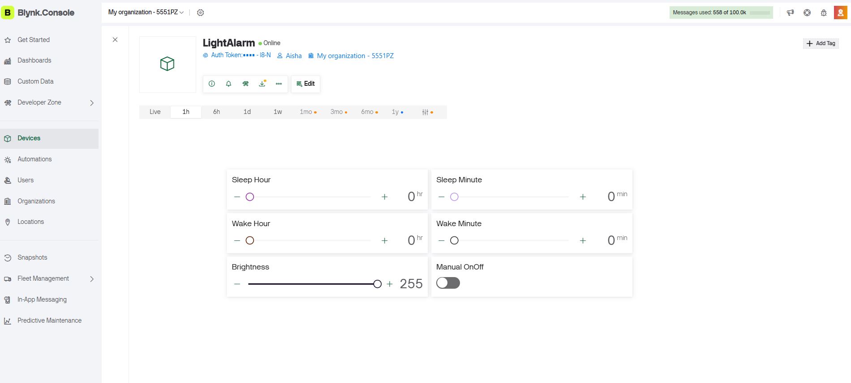This screenshot has height=383, width=851.
Task: Increase Wake Hour with plus button
Action: [384, 240]
